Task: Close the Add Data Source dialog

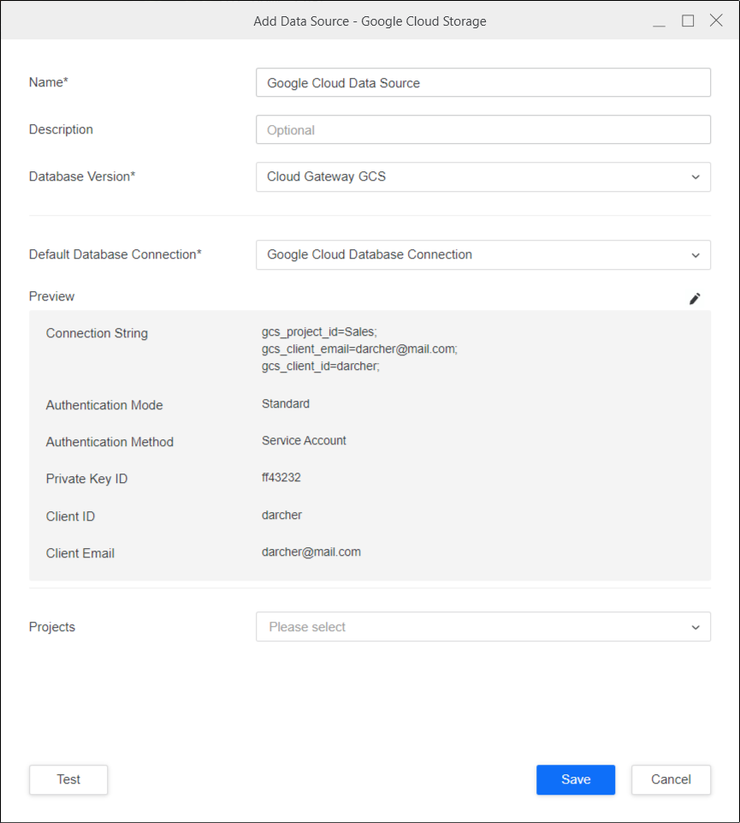Action: pos(716,21)
